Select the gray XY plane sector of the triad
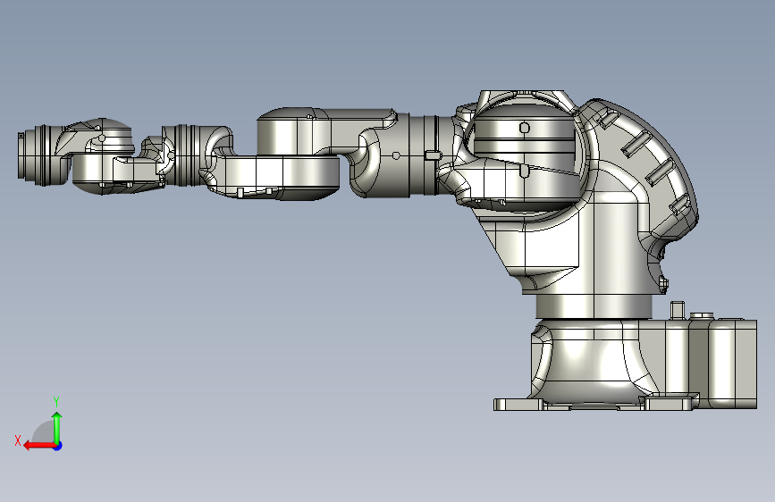This screenshot has height=502, width=775. click(44, 433)
